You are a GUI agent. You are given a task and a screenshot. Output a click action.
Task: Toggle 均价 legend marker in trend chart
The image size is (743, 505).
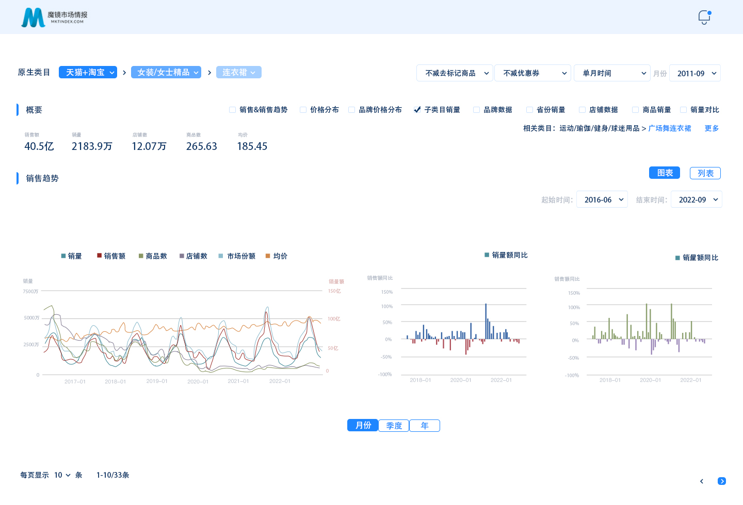pyautogui.click(x=268, y=256)
